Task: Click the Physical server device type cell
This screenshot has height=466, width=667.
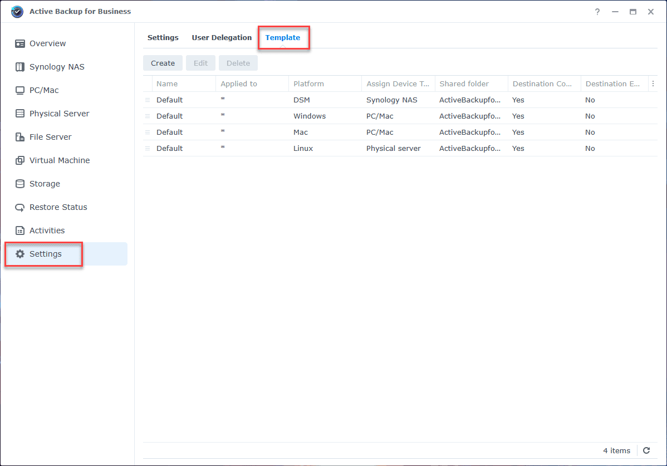Action: click(x=394, y=149)
